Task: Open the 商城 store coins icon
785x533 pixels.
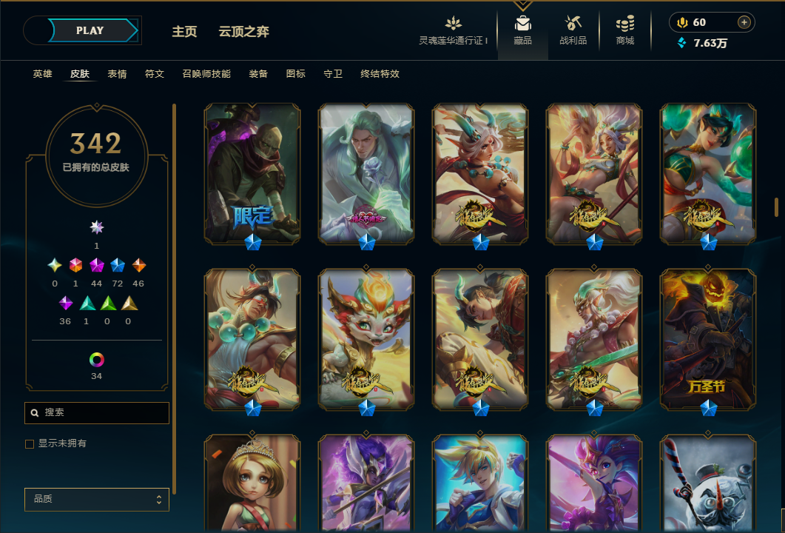Action: [x=624, y=24]
